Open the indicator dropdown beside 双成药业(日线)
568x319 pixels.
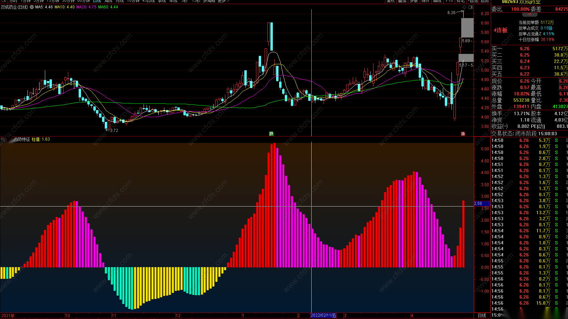pos(32,7)
